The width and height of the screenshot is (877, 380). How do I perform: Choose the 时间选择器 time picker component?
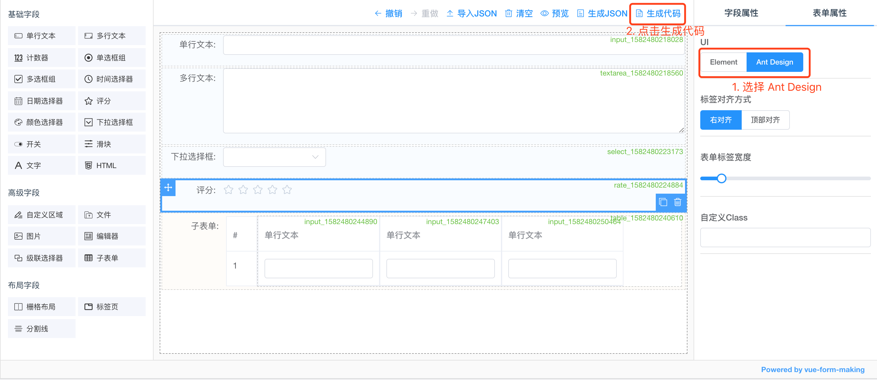112,79
